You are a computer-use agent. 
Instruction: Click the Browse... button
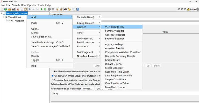pos(88,89)
